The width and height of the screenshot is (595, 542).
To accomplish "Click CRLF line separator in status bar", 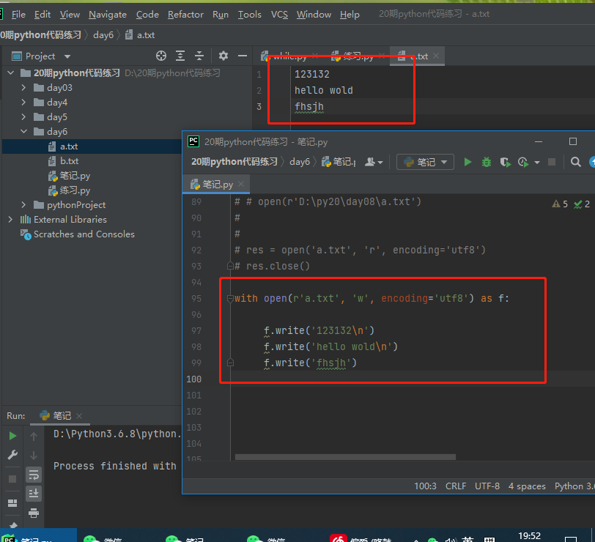I will coord(455,486).
